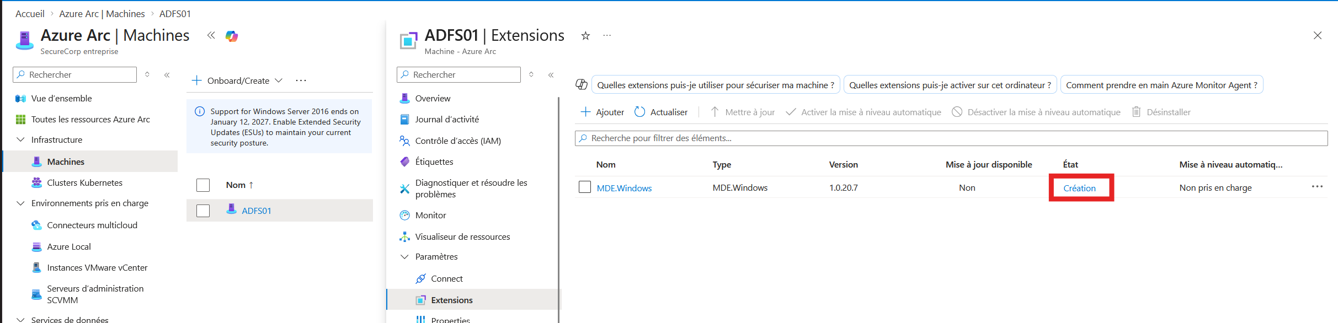This screenshot has width=1338, height=323.
Task: Open ellipsis menu next to Onboard/Create
Action: 301,80
